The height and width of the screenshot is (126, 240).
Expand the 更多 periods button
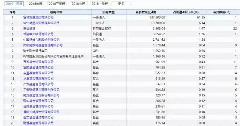pyautogui.click(x=121, y=4)
